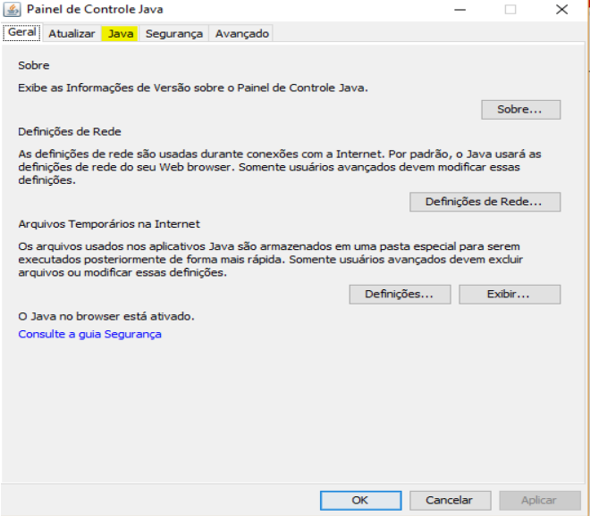Open the Atualizar tab
This screenshot has height=516, width=590.
click(x=72, y=33)
